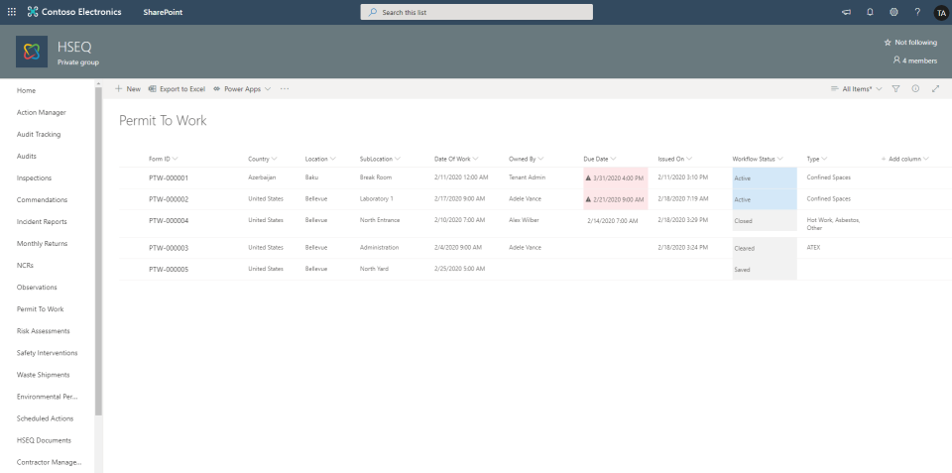Screen dimensions: 952x473
Task: Open the Date Of Work column menu
Action: [x=456, y=159]
